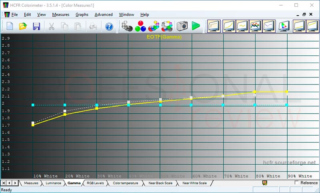This screenshot has width=320, height=193.
Task: Open the Near White Scale tab
Action: pos(194,183)
